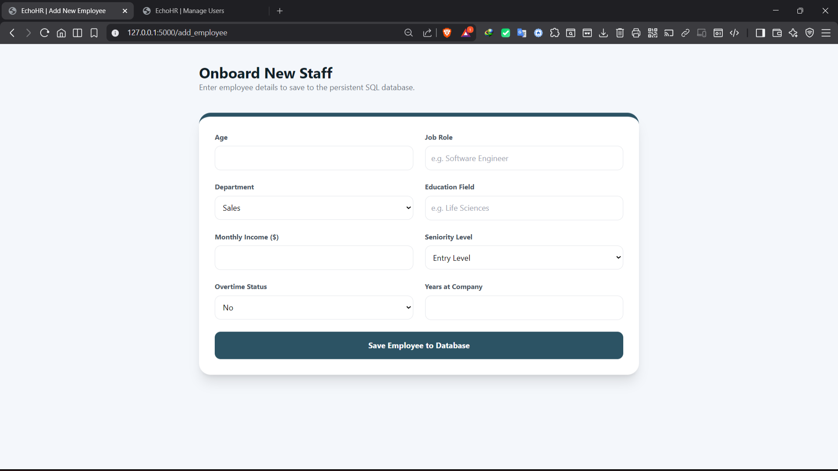Switch to the EchoHR Manage Users tab
The width and height of the screenshot is (838, 471).
(189, 10)
